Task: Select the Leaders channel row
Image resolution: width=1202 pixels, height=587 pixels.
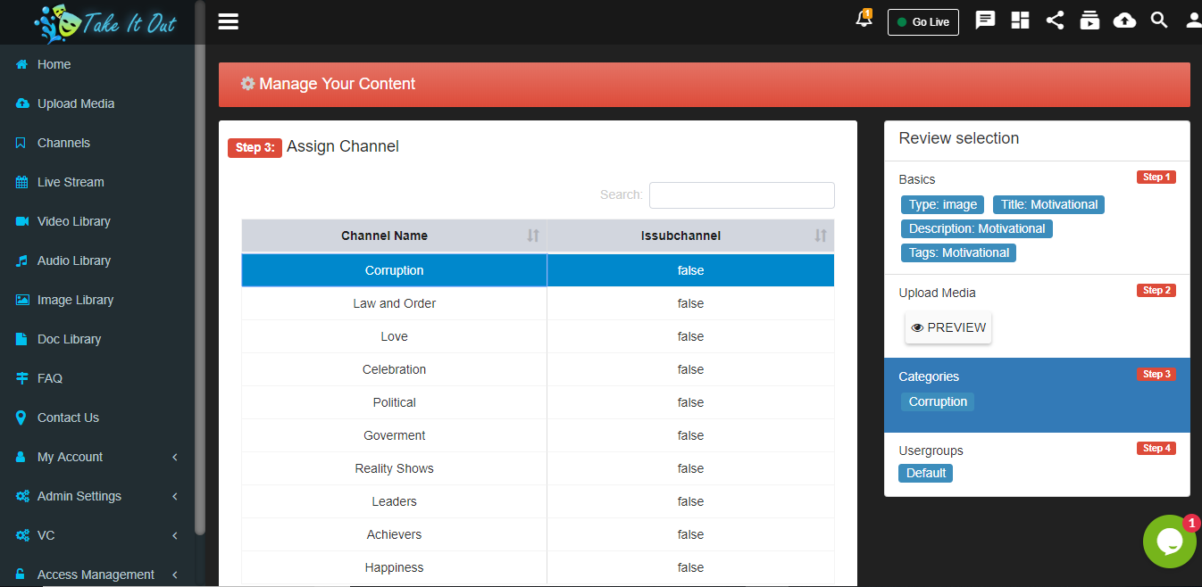Action: [538, 501]
